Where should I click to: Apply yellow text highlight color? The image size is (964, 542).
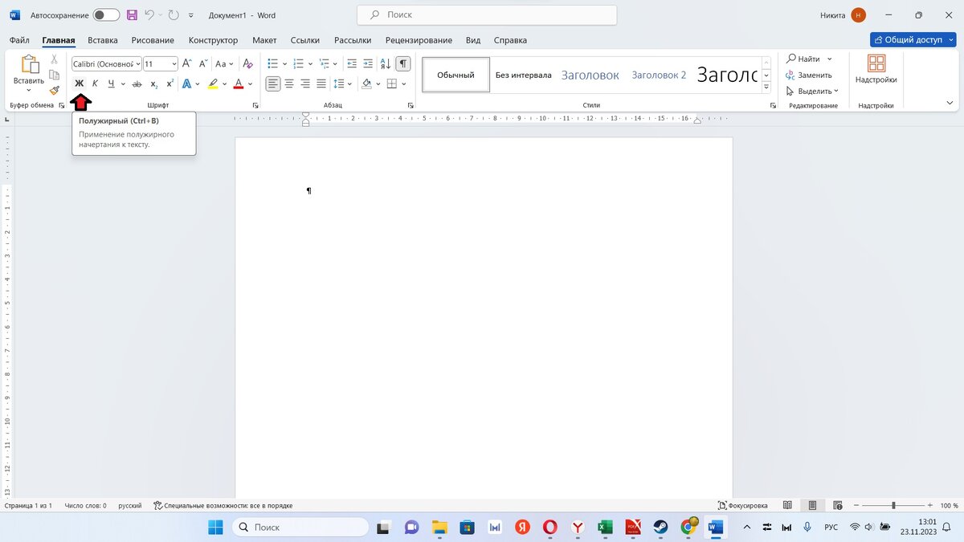point(213,84)
